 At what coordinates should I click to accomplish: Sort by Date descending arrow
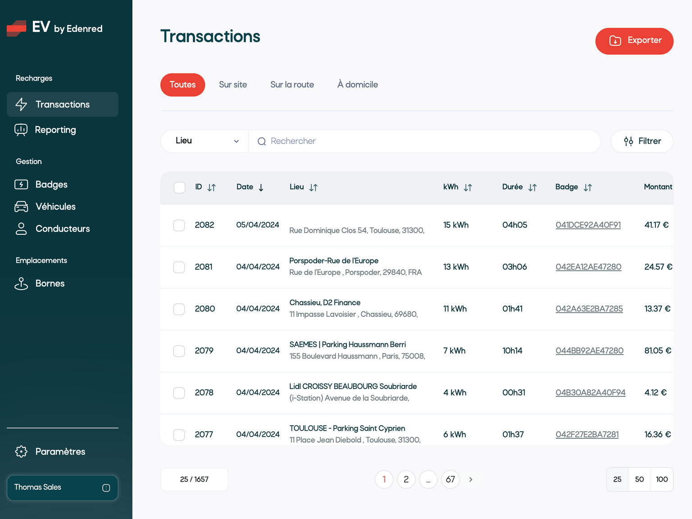point(261,187)
